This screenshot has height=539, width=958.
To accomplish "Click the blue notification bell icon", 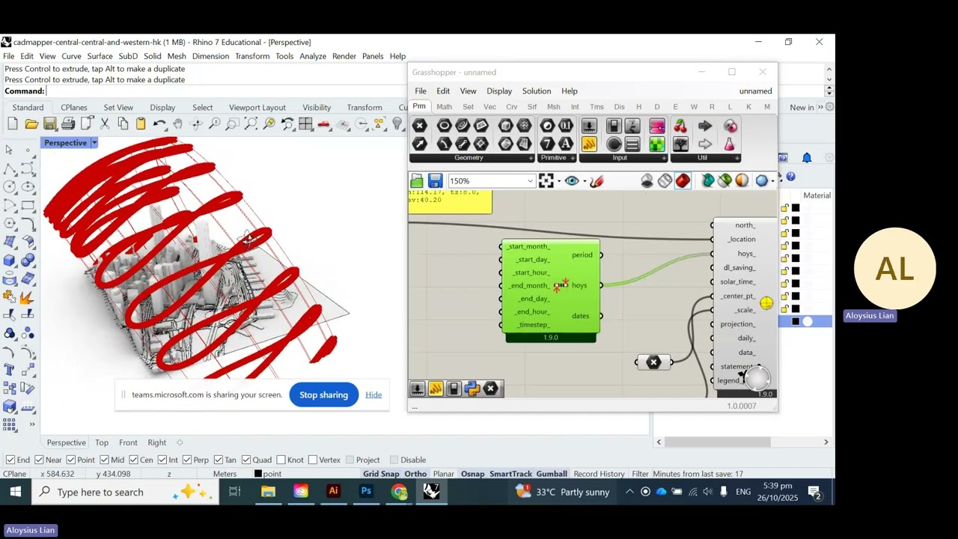I will coord(807,157).
